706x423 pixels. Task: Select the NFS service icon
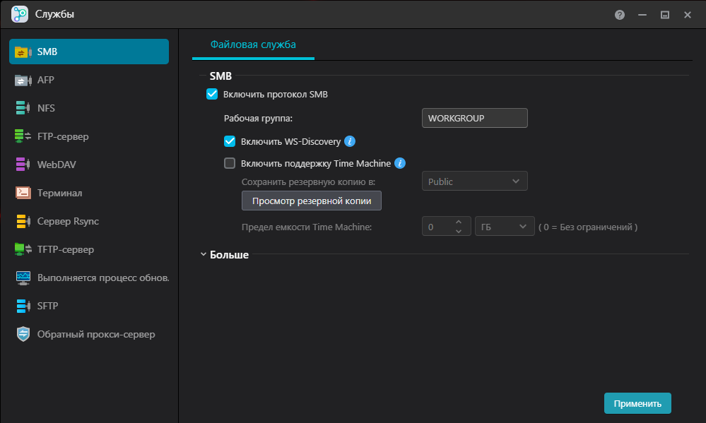[x=23, y=109]
